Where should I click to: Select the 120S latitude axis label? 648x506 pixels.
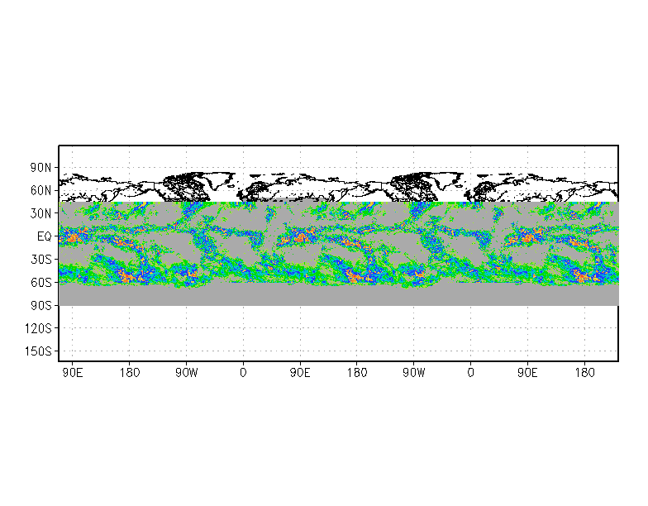coord(38,328)
